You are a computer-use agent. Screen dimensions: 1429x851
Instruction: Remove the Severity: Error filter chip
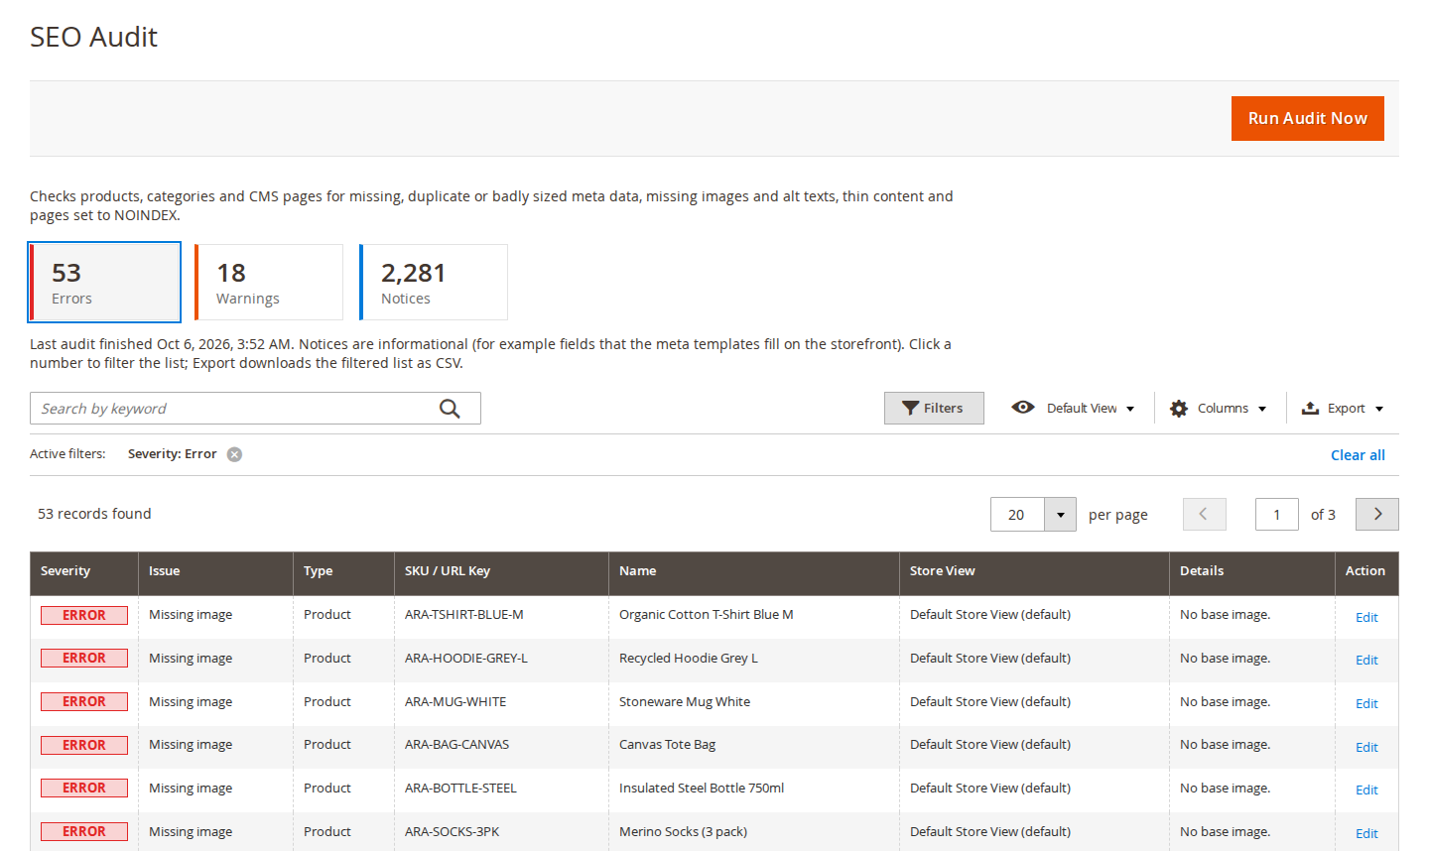coord(234,454)
